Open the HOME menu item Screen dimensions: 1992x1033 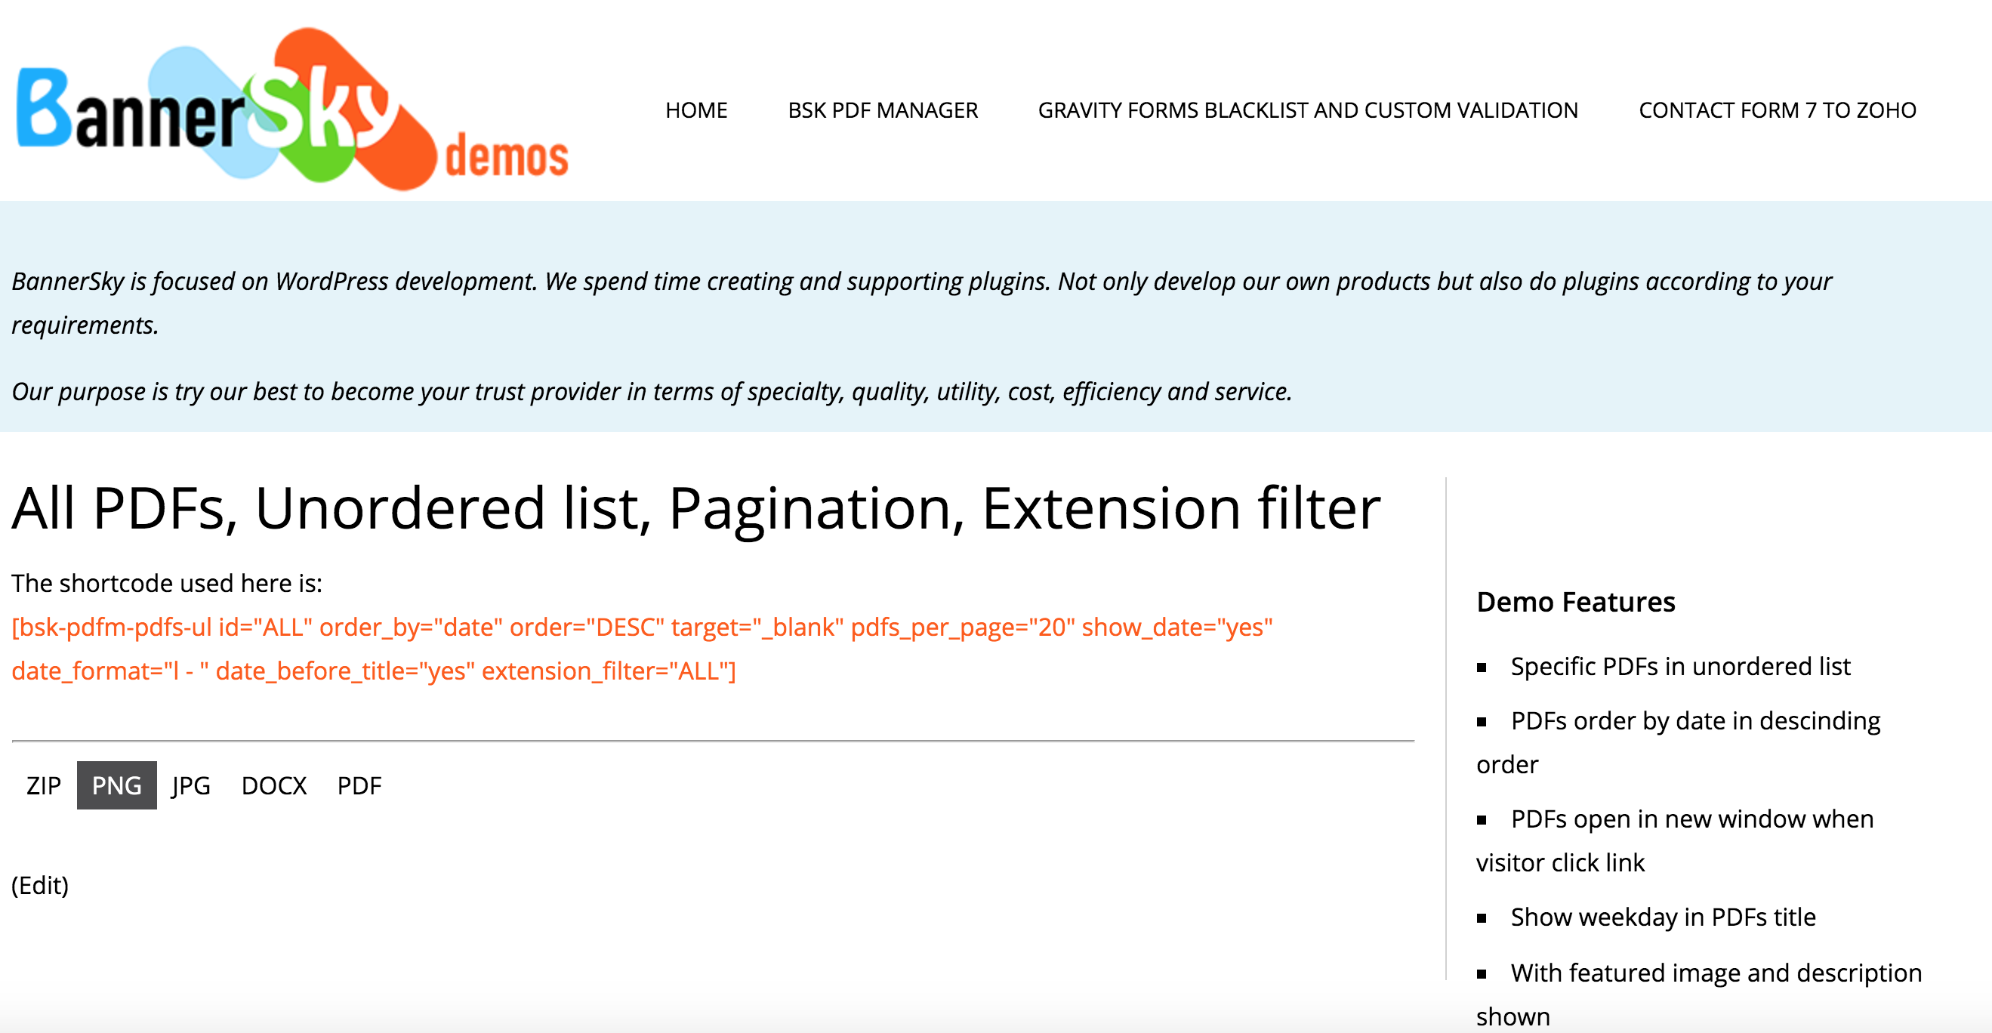[x=696, y=110]
